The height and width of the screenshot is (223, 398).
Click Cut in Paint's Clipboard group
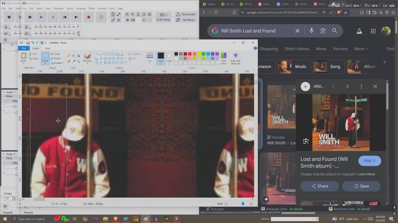coord(33,54)
